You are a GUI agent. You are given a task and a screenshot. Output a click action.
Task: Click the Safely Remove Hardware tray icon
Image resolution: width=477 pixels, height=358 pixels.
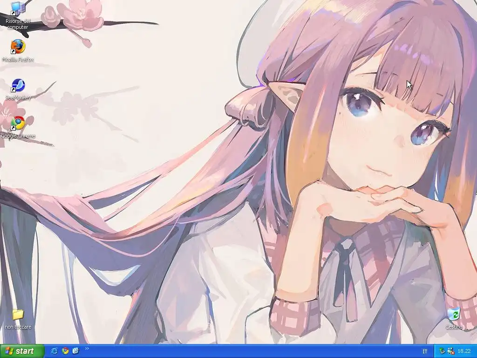pos(443,351)
